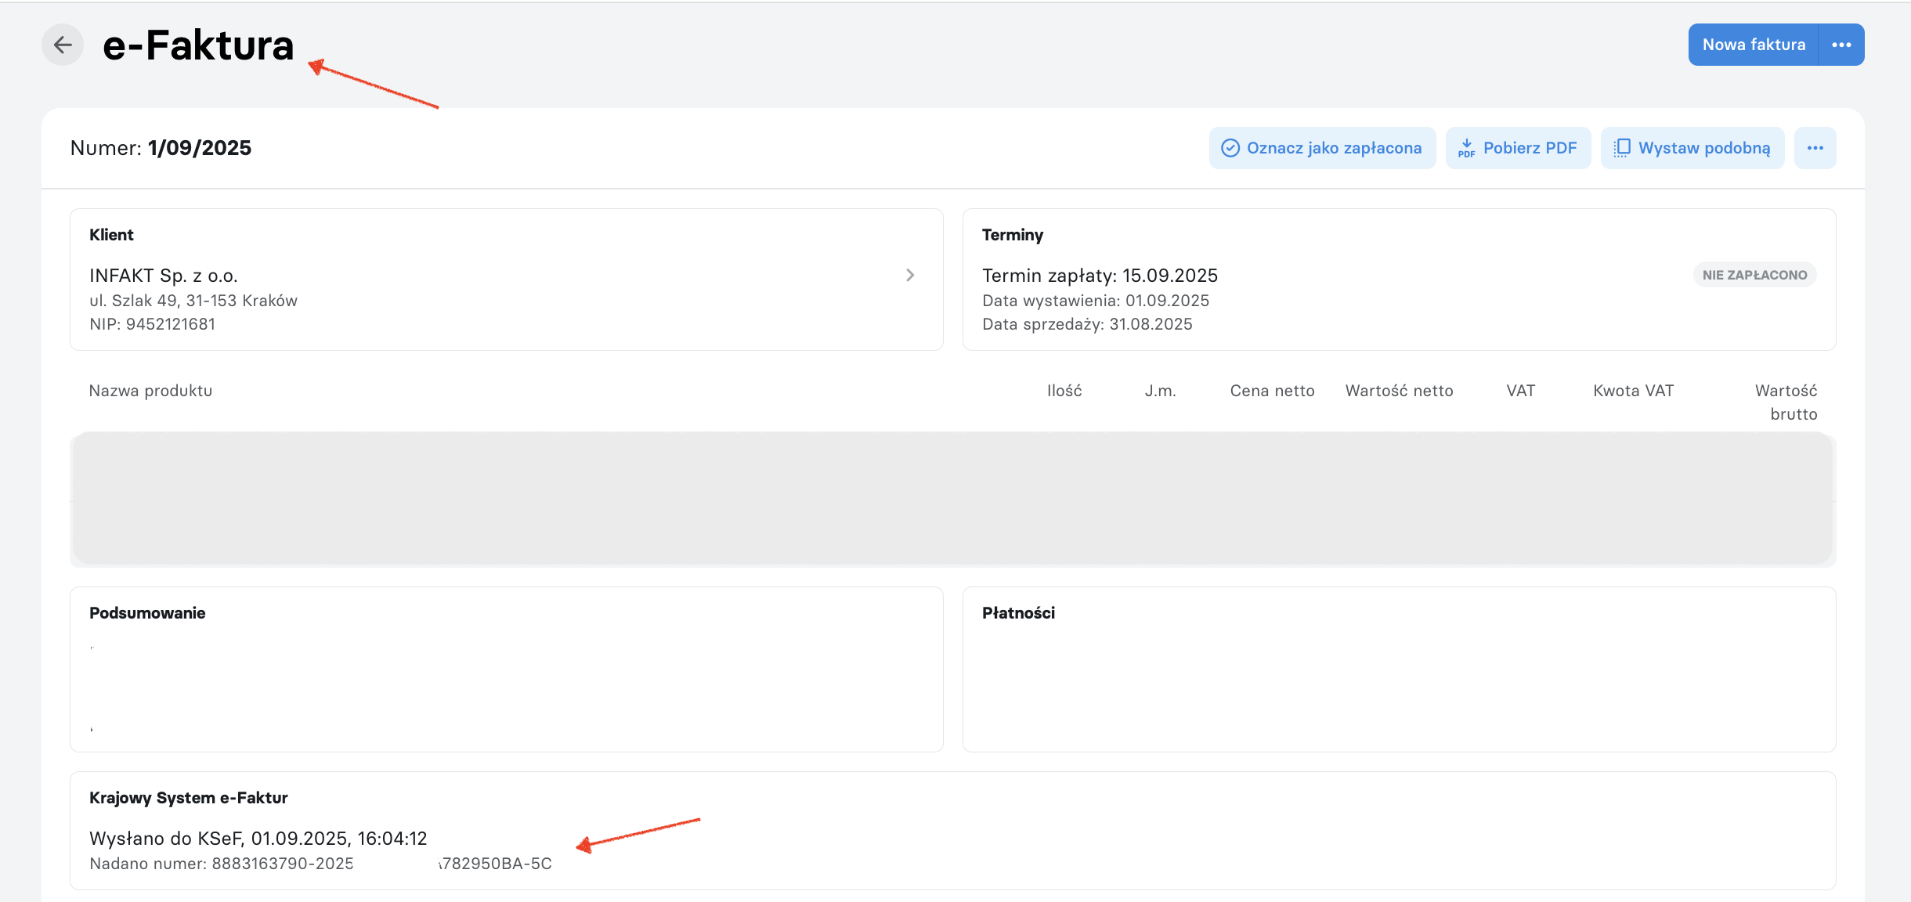1911x902 pixels.
Task: Open the INFAKT Sp. z o.o. client card
Action: point(506,280)
